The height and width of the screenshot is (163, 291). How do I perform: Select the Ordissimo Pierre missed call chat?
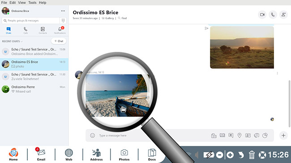tap(34, 89)
